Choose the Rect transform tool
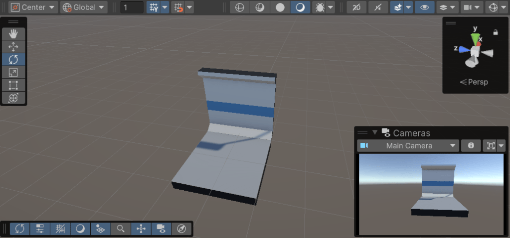The image size is (510, 238). click(13, 85)
